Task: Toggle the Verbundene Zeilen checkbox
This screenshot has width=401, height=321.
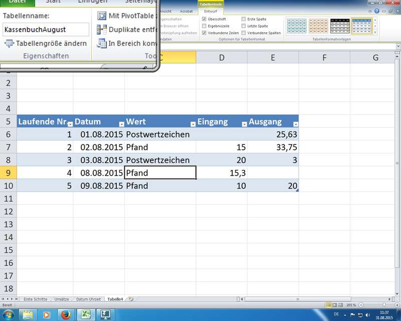Action: point(204,33)
